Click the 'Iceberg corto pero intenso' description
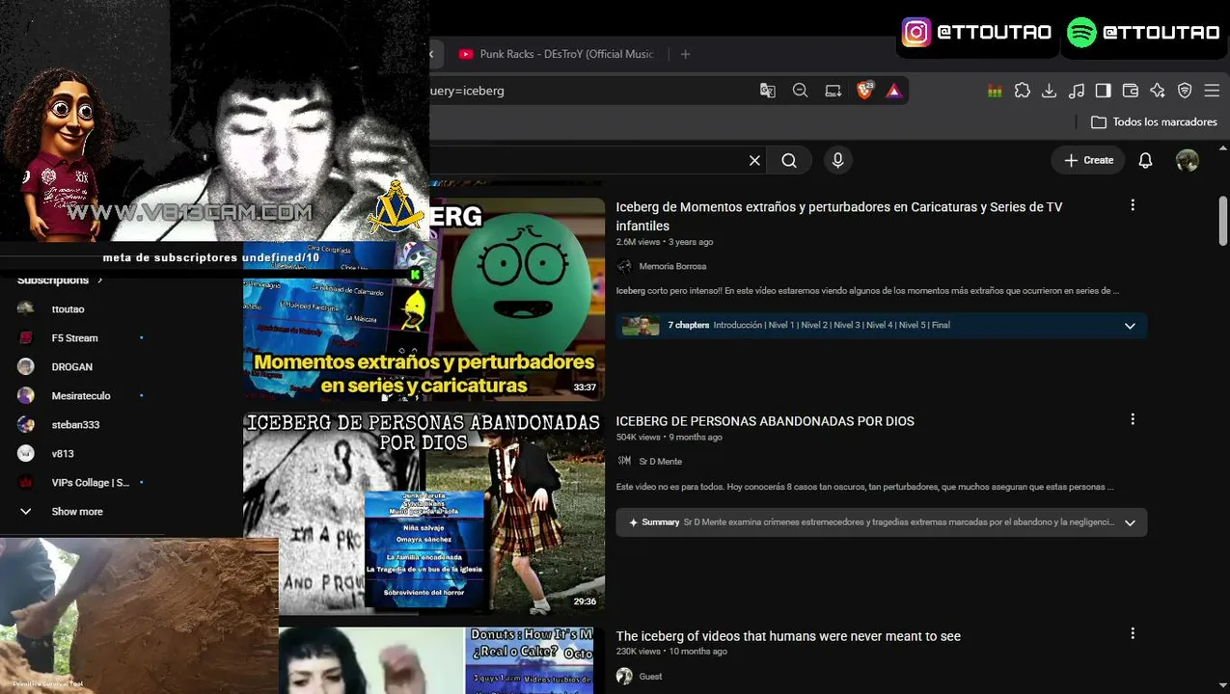 867,290
